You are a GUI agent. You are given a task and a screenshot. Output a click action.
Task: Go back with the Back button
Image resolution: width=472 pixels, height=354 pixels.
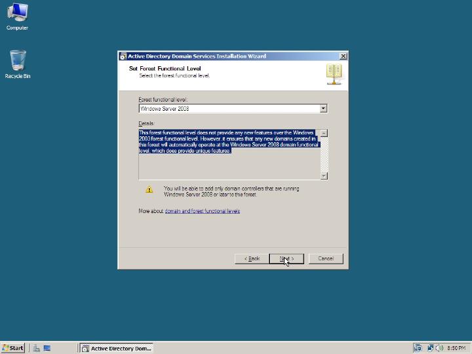(x=252, y=258)
